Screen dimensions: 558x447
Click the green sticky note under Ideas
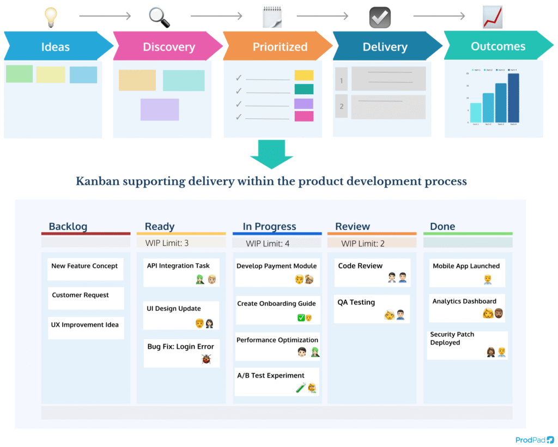[19, 74]
